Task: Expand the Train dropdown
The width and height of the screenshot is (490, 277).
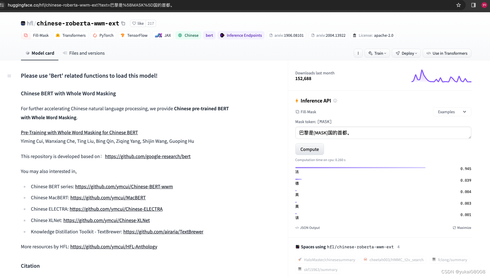Action: pos(377,53)
